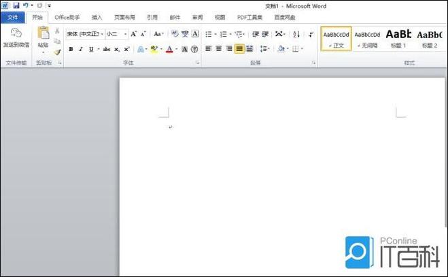
Task: Apply Strikethrough (abc) formatting
Action: pyautogui.click(x=107, y=49)
